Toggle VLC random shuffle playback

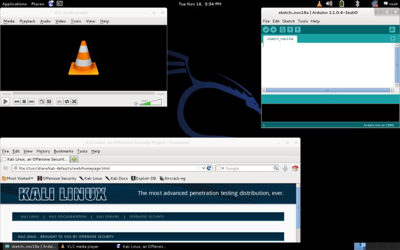coord(74,102)
